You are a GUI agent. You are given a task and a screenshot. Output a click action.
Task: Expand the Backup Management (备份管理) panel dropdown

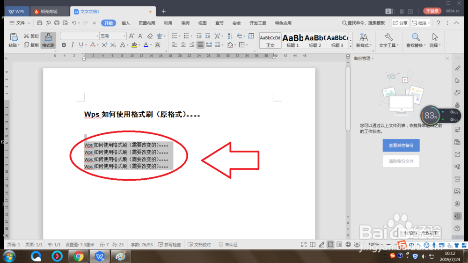click(x=373, y=58)
